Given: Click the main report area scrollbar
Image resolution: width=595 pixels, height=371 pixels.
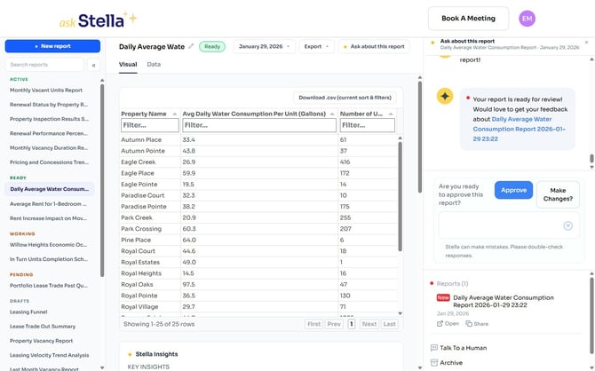Looking at the screenshot, I should click(x=420, y=138).
